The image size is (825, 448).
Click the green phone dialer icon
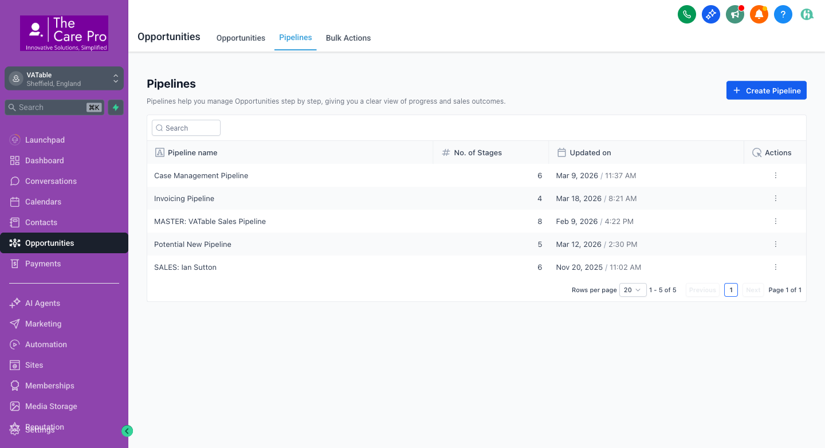click(687, 14)
